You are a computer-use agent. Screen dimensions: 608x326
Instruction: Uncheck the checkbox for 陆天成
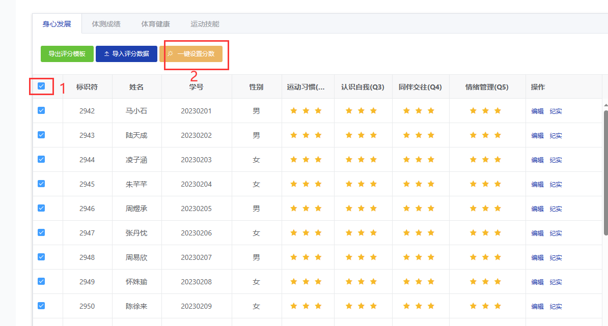[x=41, y=135]
